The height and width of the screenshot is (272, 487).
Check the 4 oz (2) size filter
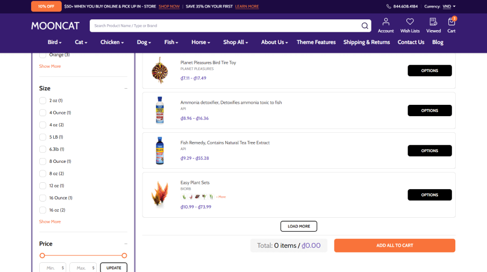click(x=42, y=125)
